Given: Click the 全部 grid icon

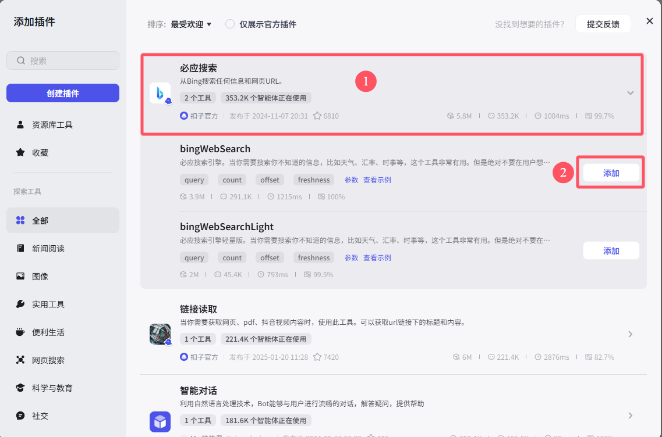Looking at the screenshot, I should tap(20, 220).
